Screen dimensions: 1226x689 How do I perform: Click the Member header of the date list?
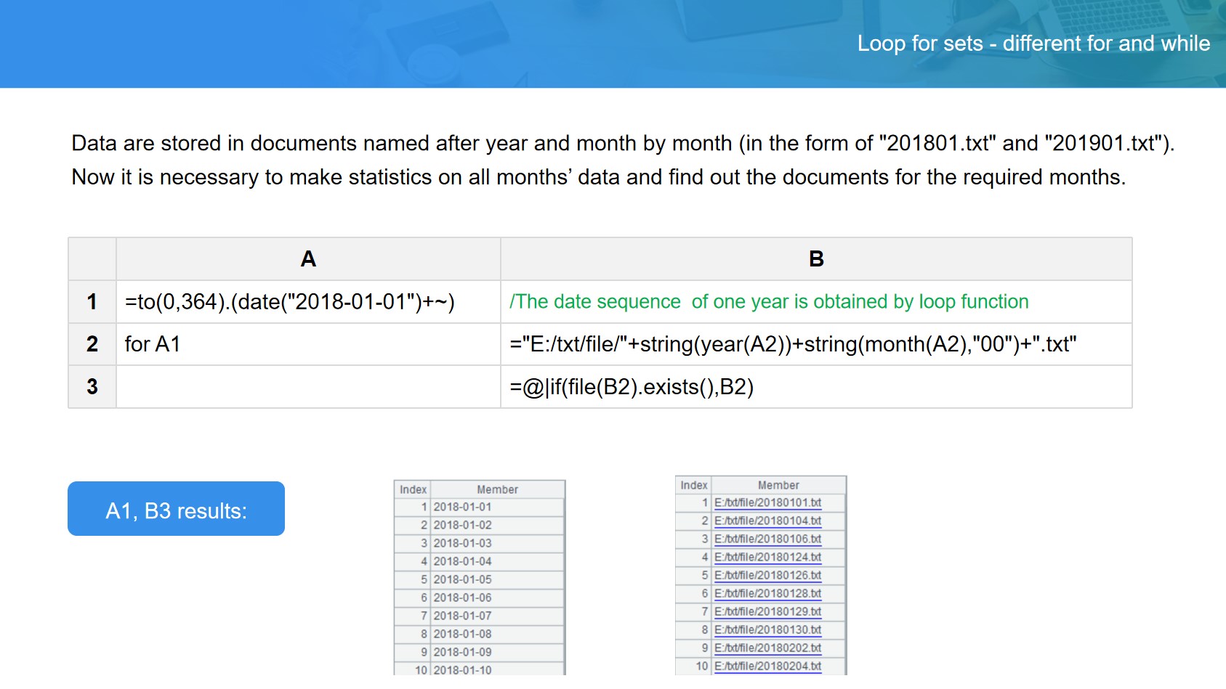497,490
